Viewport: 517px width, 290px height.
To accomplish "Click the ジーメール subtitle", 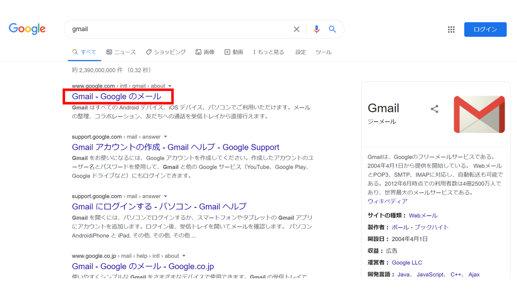I will coord(382,122).
